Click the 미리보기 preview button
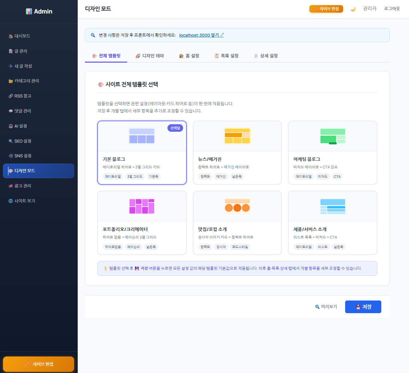 pyautogui.click(x=326, y=307)
